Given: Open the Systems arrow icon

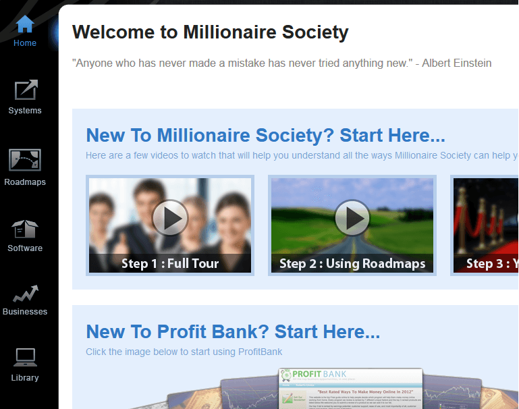Looking at the screenshot, I should [x=26, y=90].
